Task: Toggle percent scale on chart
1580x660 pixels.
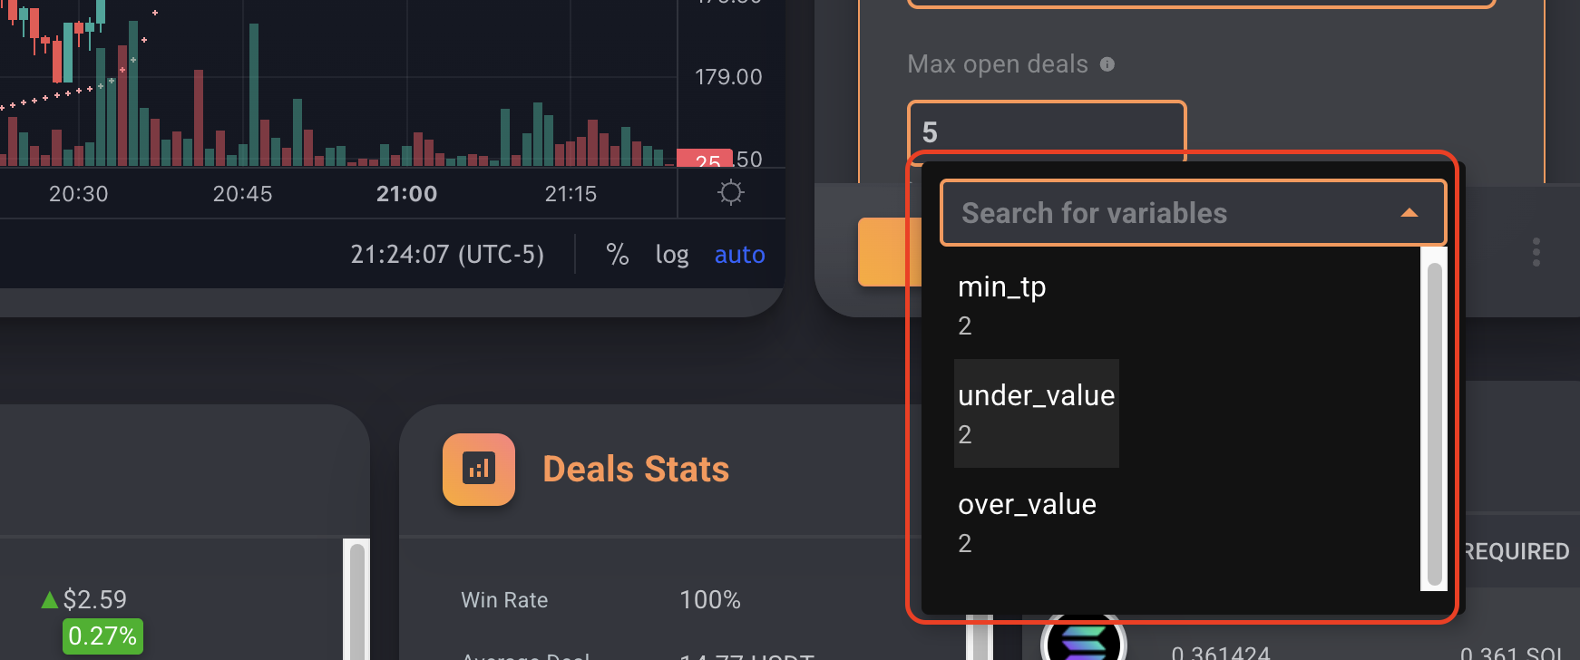Action: click(618, 255)
